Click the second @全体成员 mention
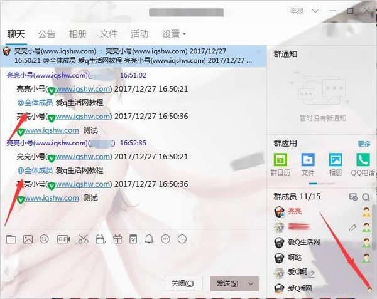 (35, 170)
